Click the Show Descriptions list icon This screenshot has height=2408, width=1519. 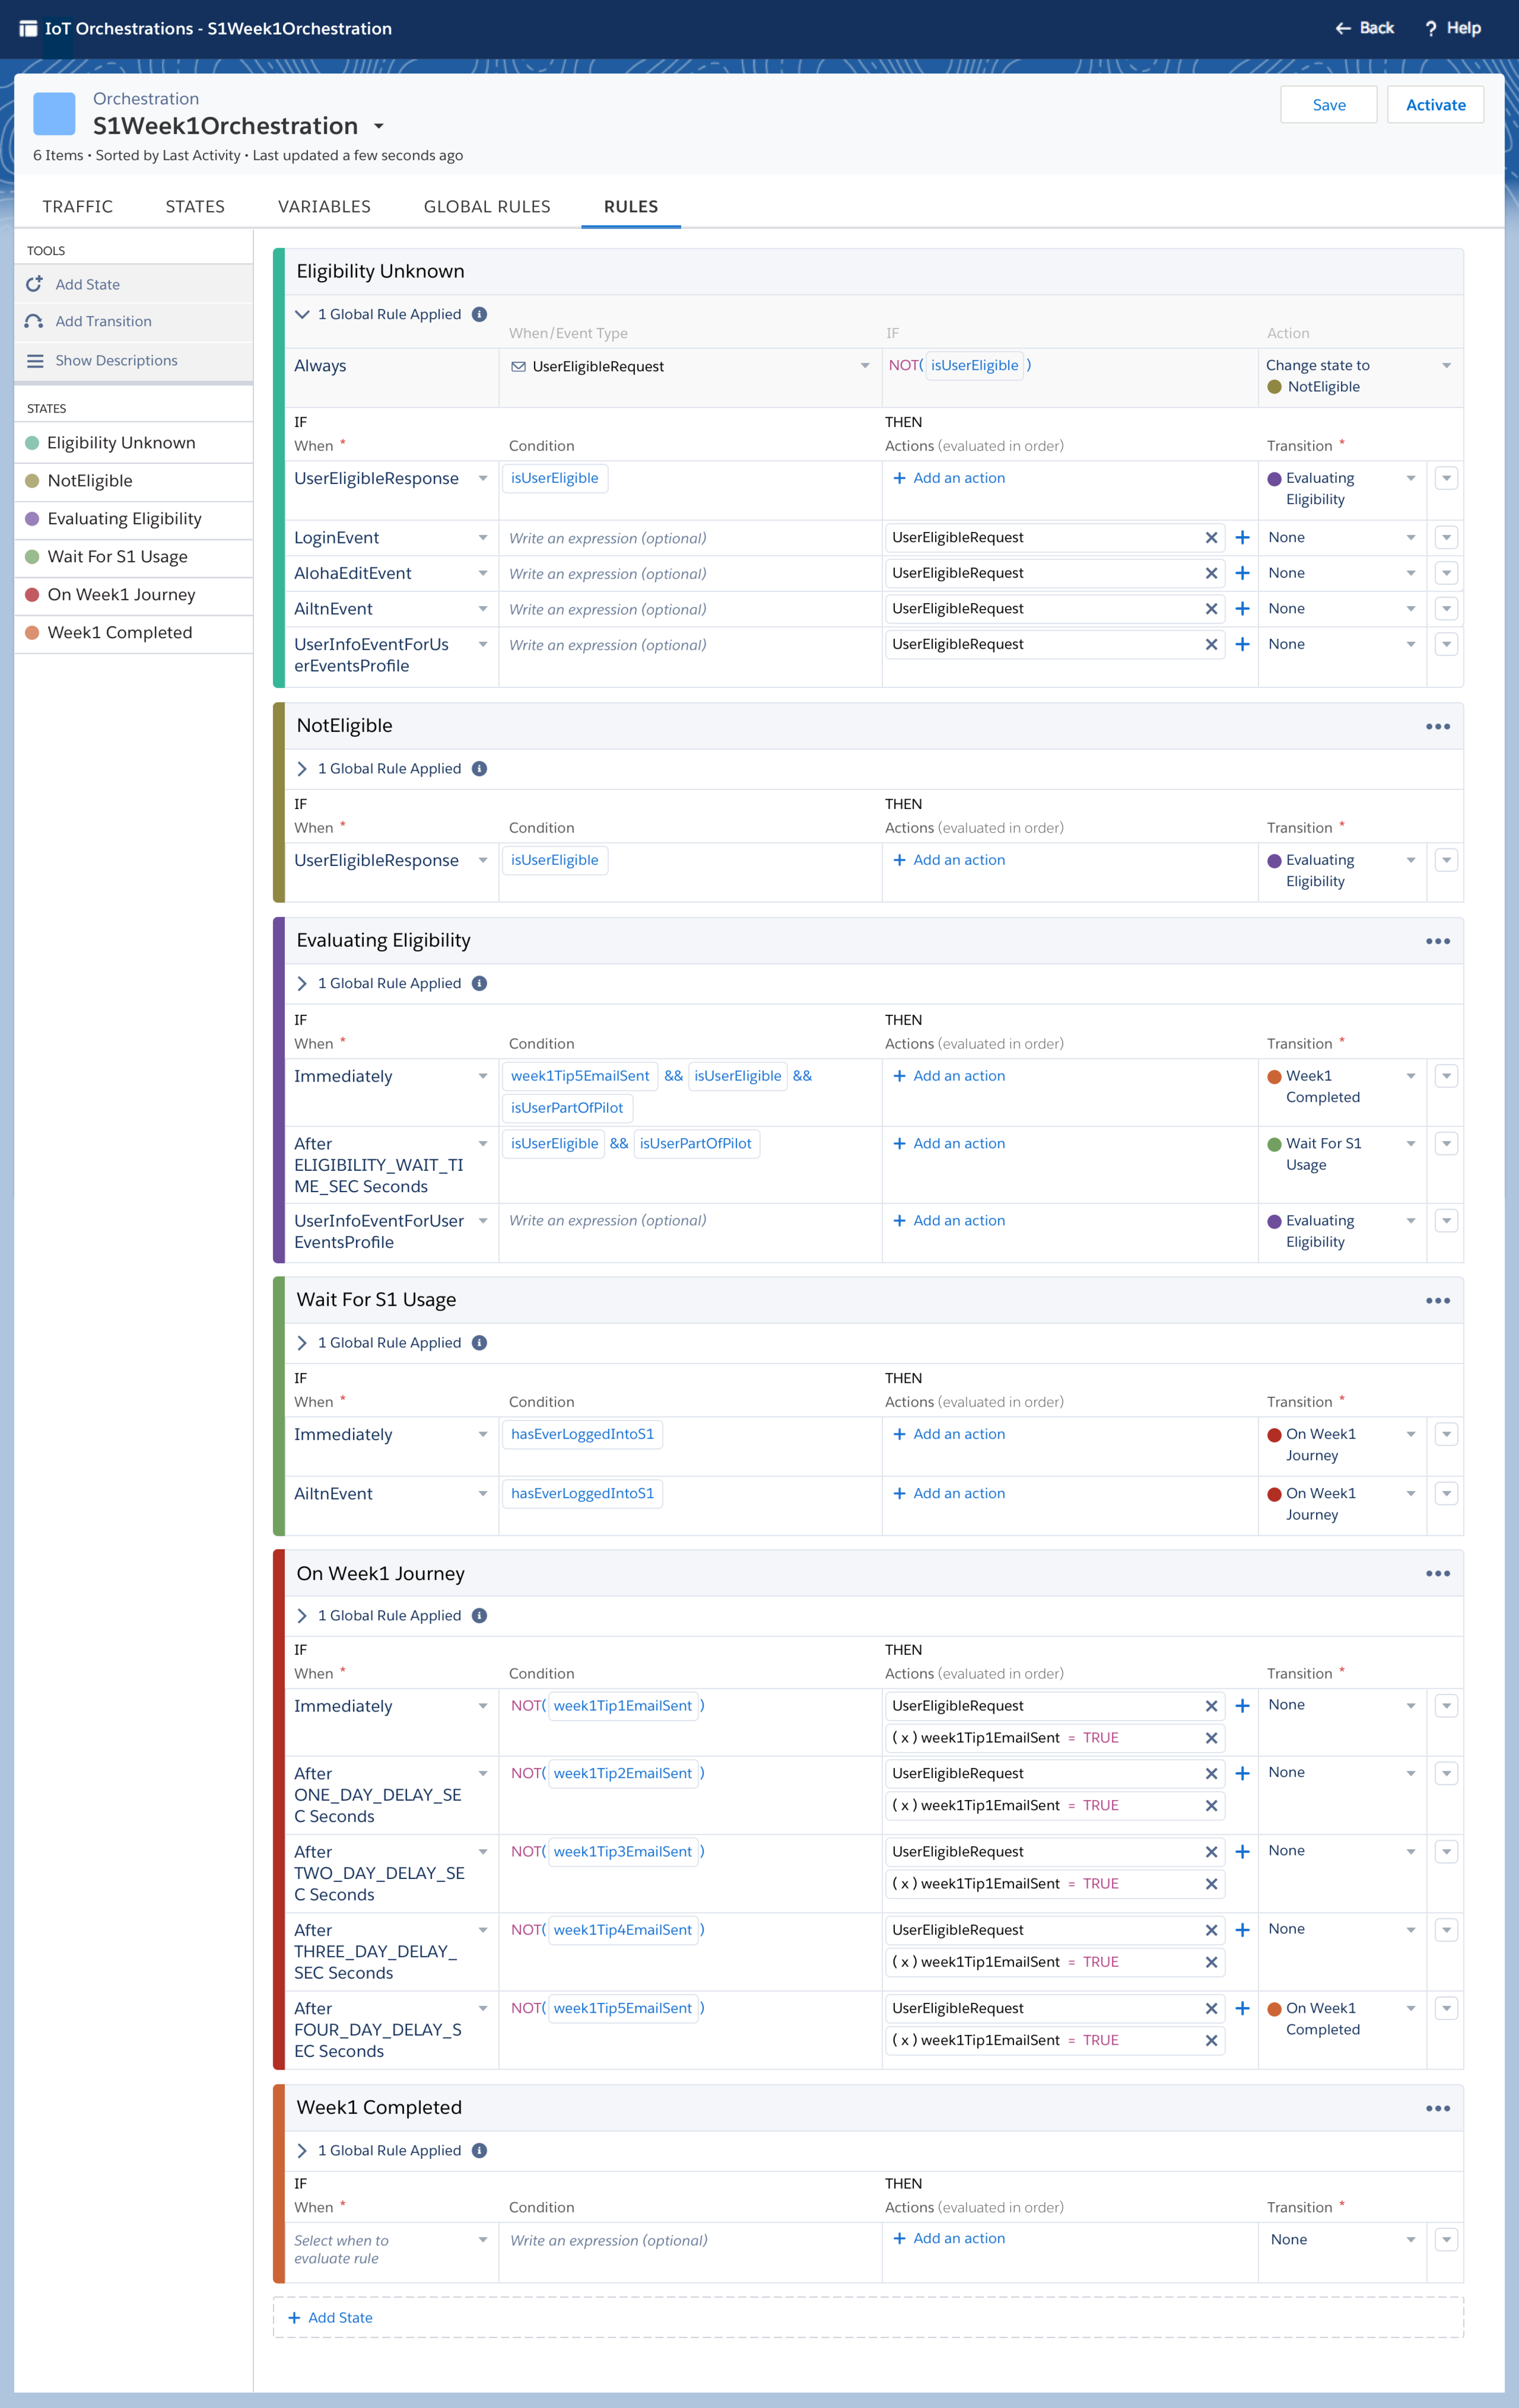(x=35, y=361)
